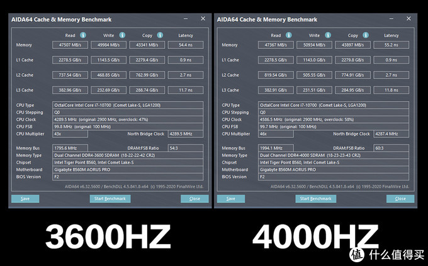The image size is (428, 266).
Task: Click CPU FSB value 99.7 MHz
Action: pos(334,126)
